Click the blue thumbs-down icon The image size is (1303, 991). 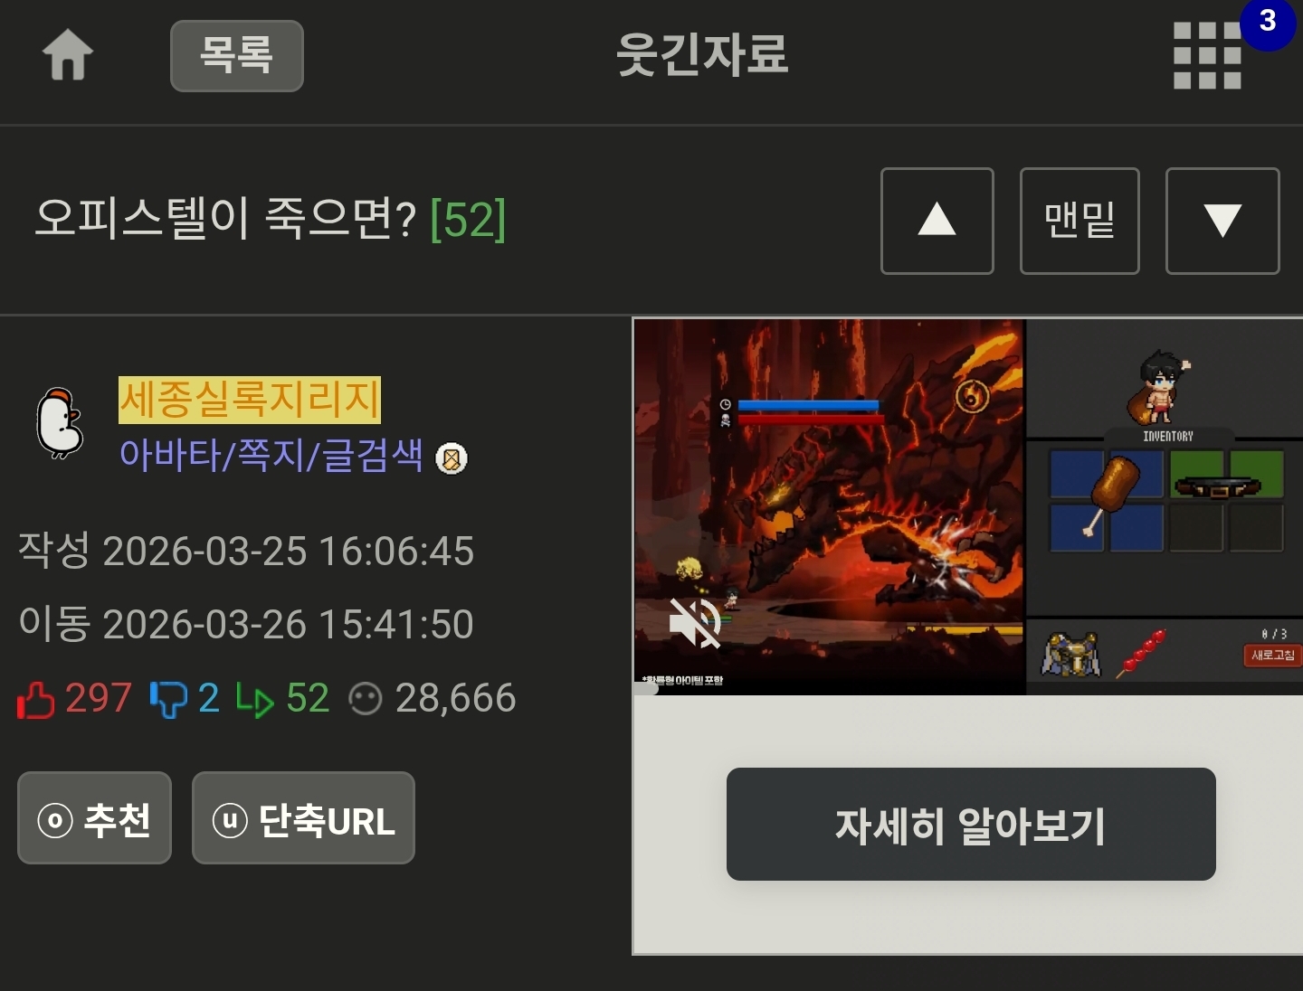click(168, 699)
